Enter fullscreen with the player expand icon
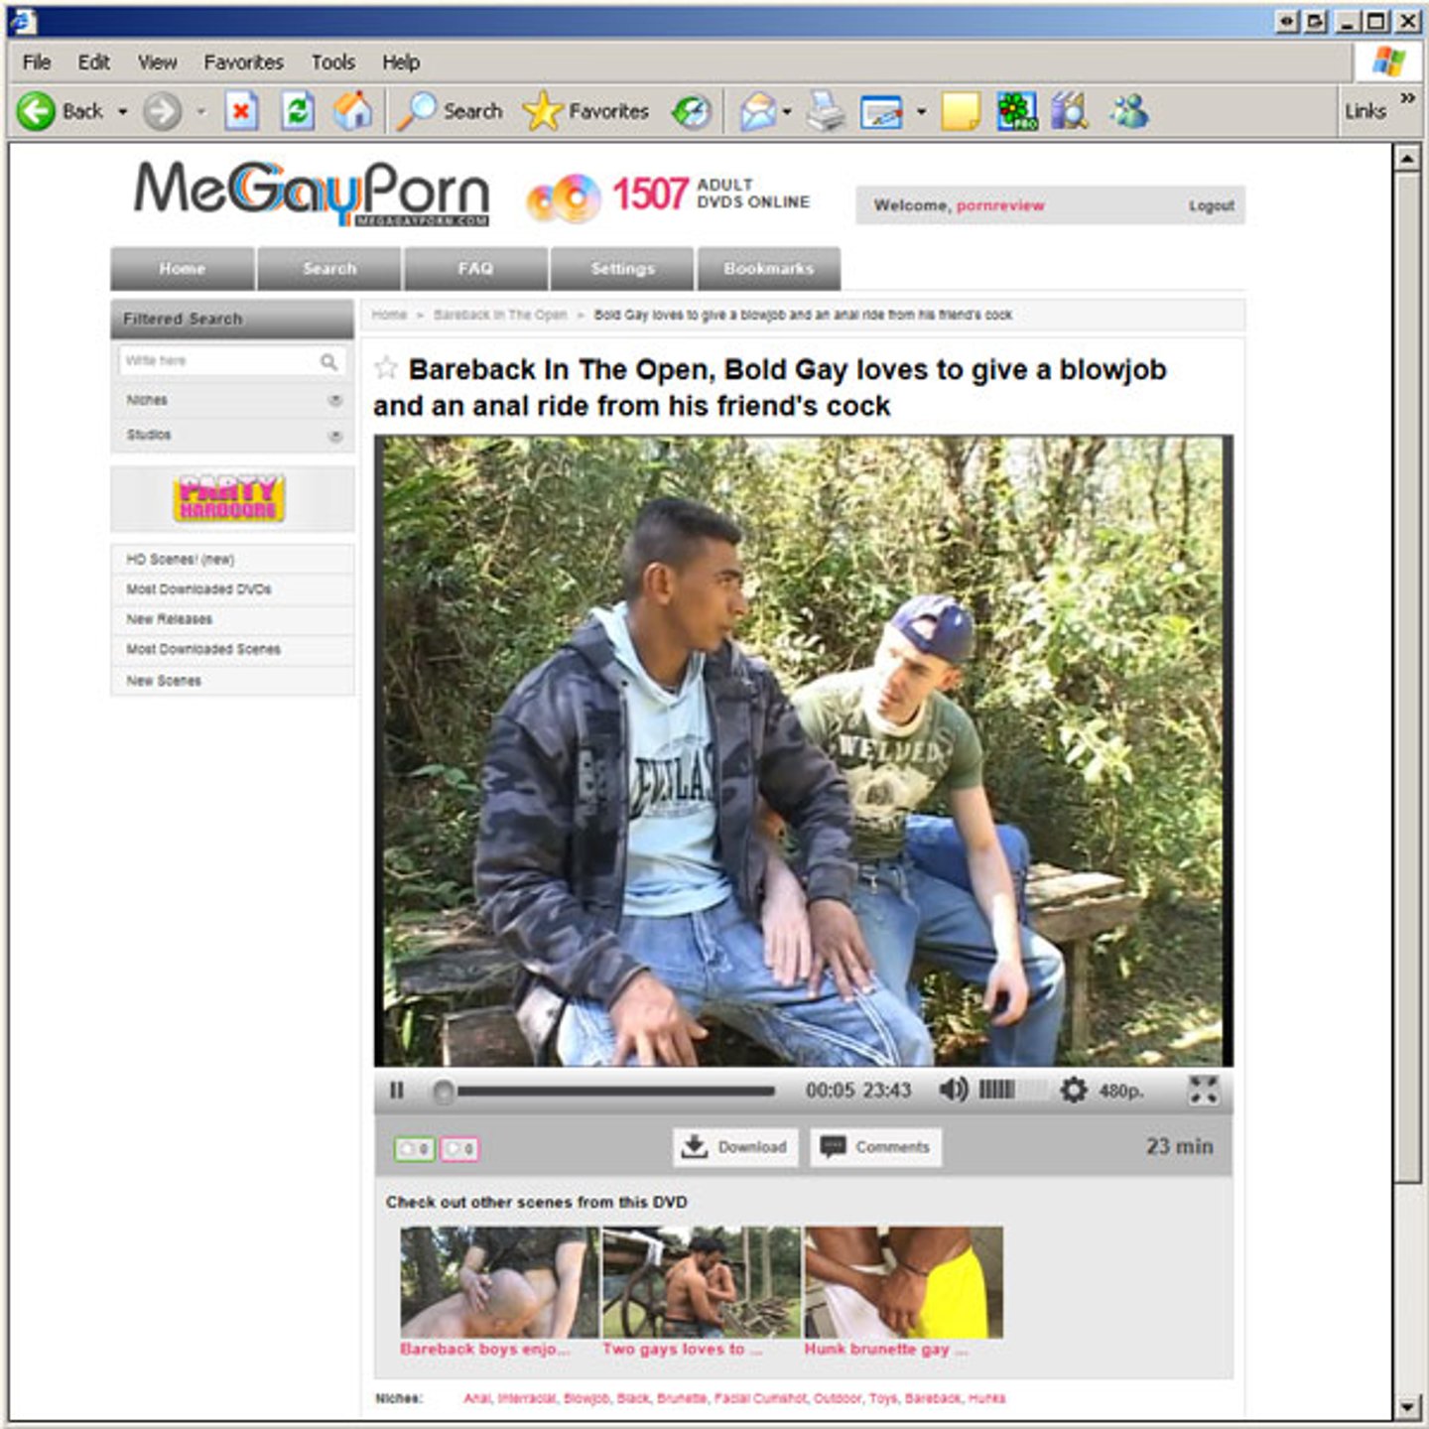This screenshot has width=1429, height=1429. pos(1203,1091)
